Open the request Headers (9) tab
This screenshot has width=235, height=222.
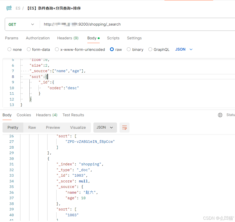68,38
